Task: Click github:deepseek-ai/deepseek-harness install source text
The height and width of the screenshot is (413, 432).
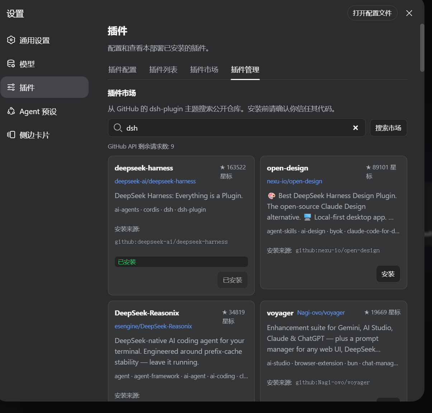Action: pyautogui.click(x=171, y=242)
